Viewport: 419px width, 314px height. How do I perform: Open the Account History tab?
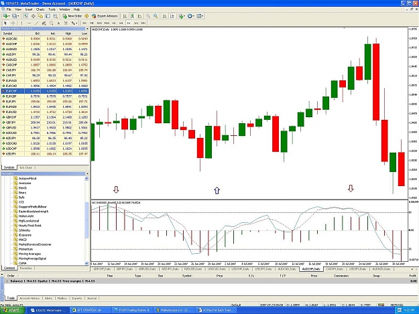29,298
